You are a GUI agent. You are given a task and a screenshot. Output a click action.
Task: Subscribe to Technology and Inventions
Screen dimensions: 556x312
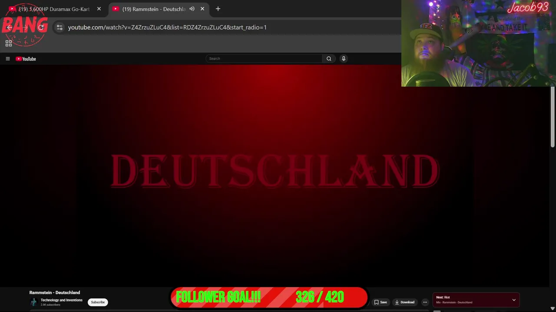98,302
